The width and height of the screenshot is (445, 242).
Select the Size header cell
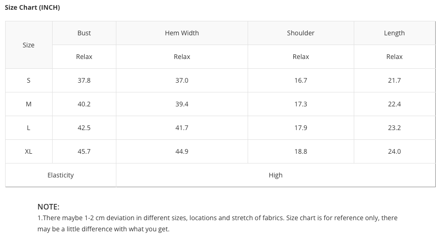[x=28, y=45]
